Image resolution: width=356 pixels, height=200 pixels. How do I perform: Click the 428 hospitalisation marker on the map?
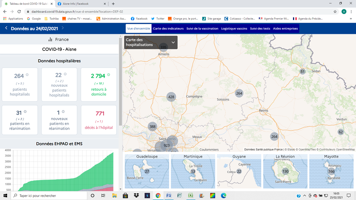coord(171,97)
